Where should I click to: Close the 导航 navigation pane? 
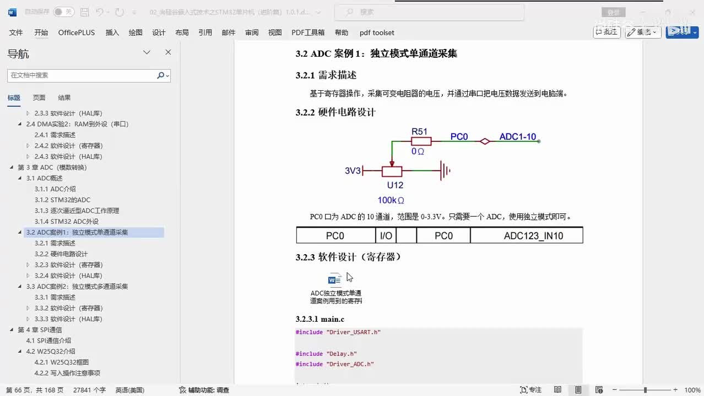pos(168,52)
